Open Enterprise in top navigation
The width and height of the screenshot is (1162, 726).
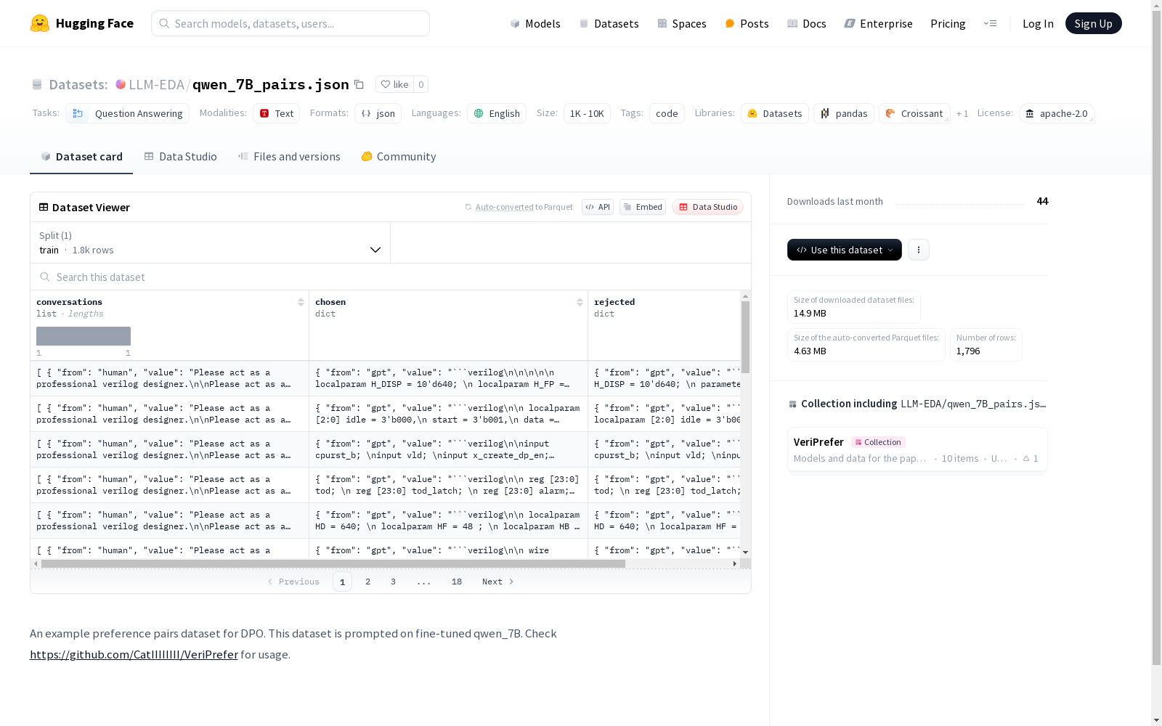pyautogui.click(x=878, y=23)
